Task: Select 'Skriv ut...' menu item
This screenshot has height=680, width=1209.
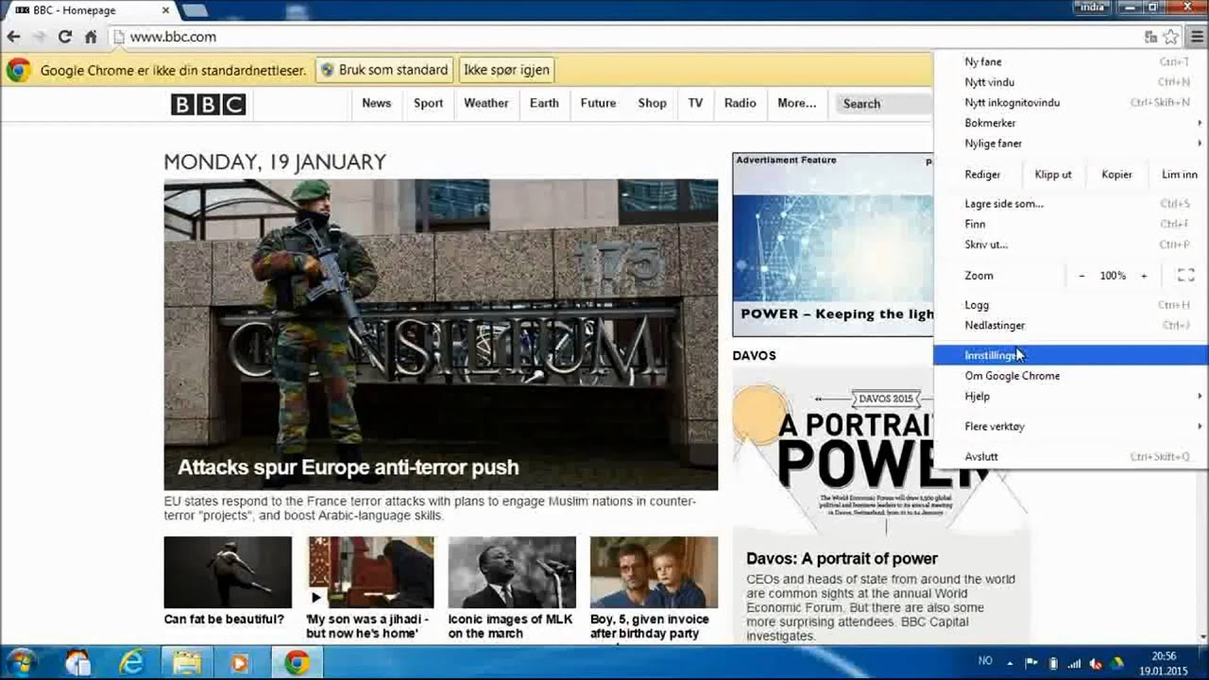Action: coord(1070,245)
